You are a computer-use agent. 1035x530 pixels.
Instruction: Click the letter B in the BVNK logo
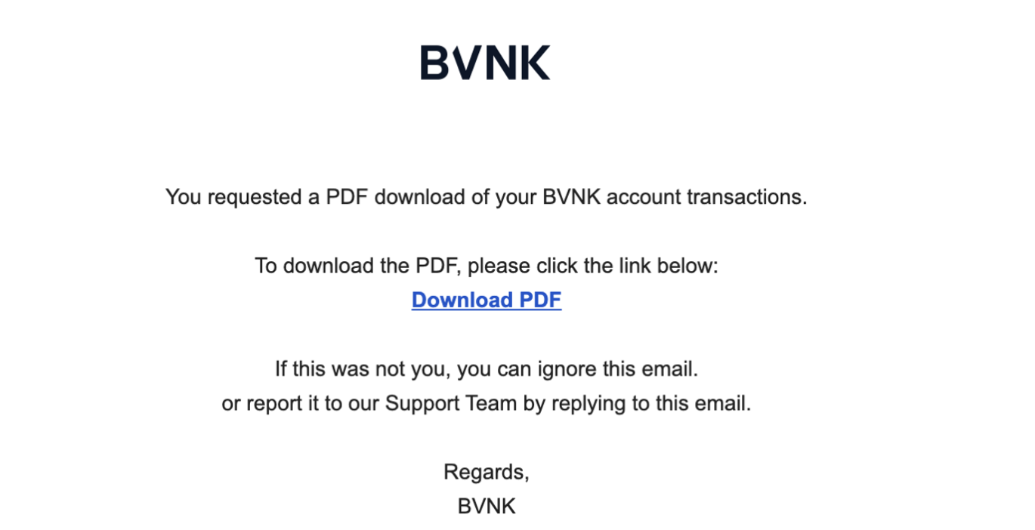tap(434, 63)
